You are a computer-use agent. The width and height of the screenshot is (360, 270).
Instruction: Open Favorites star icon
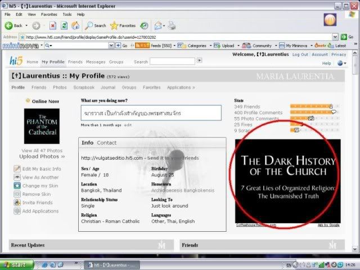click(114, 25)
